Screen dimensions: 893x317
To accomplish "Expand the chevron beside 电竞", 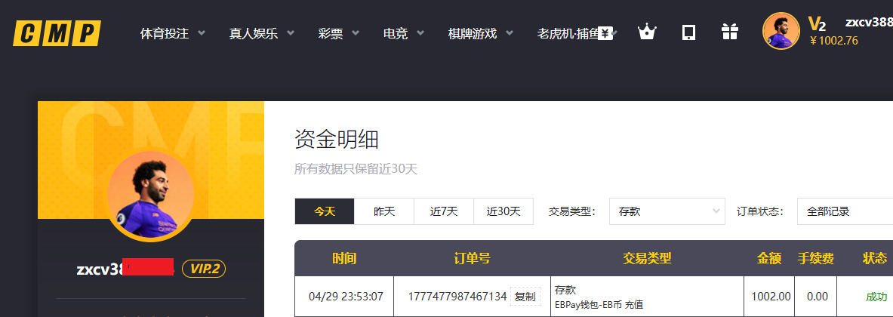I will (420, 33).
